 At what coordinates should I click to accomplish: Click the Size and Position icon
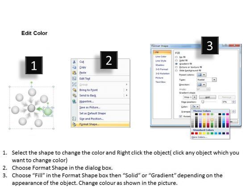pyautogui.click(x=74, y=119)
